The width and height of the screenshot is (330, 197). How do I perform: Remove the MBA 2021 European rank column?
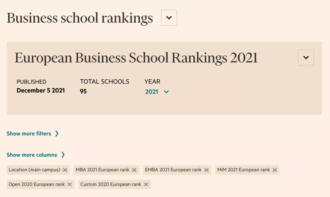click(x=134, y=170)
